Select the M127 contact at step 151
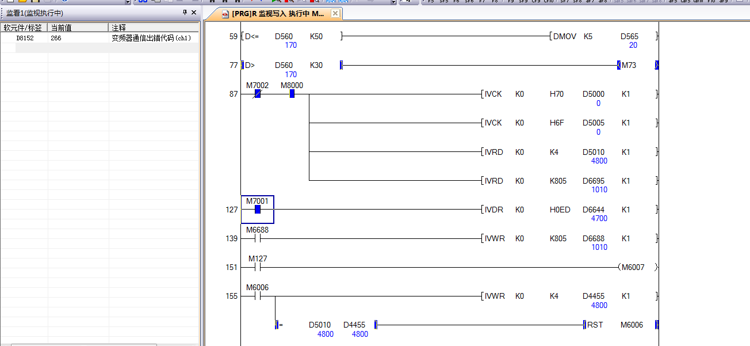The height and width of the screenshot is (346, 750). tap(258, 267)
